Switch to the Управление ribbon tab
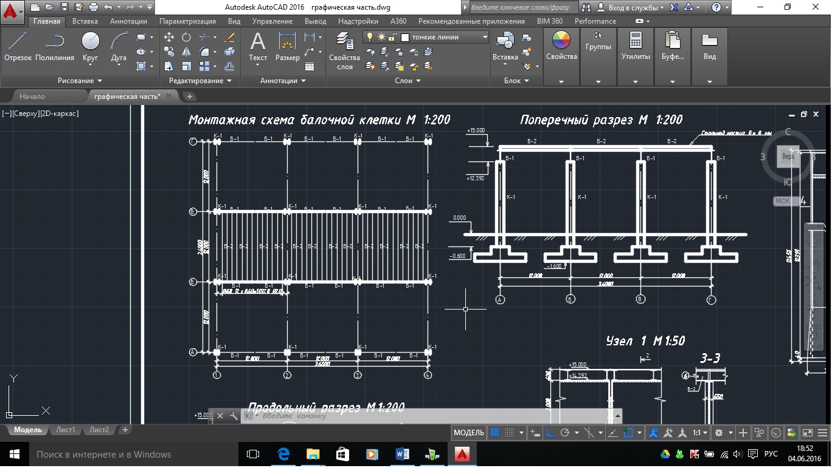The image size is (832, 471). 272,21
